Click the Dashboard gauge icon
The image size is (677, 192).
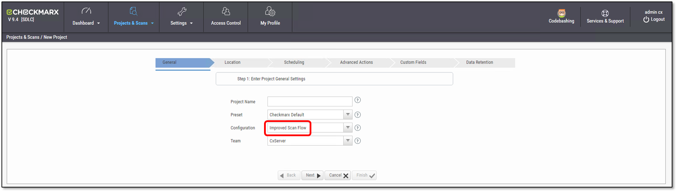(86, 11)
